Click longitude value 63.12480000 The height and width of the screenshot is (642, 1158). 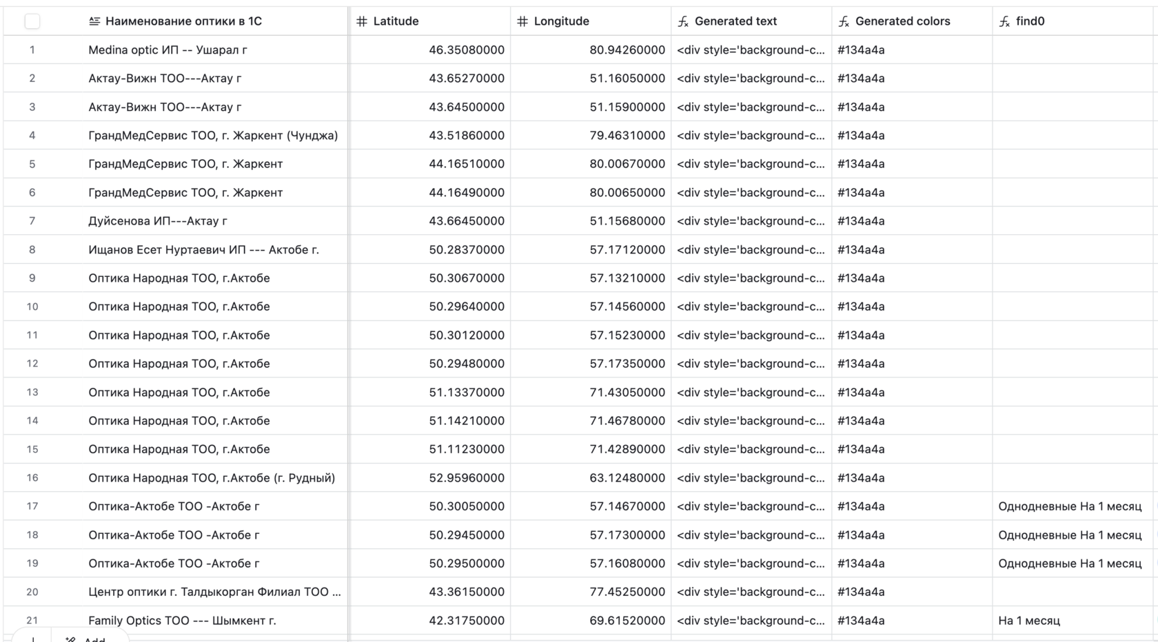627,478
